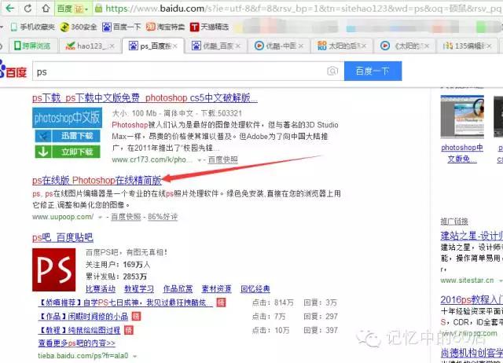Click www.uupoop.com address text
Viewport: 503px width, 363px height.
(63, 217)
